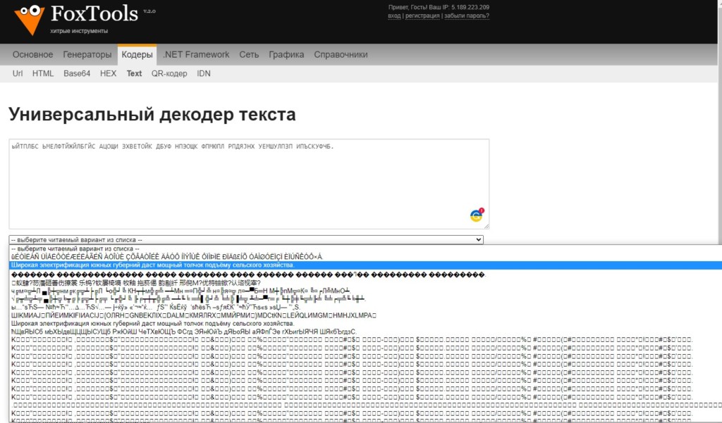Select the option starting with ùÈÒÎÊÀÑ

366,257
